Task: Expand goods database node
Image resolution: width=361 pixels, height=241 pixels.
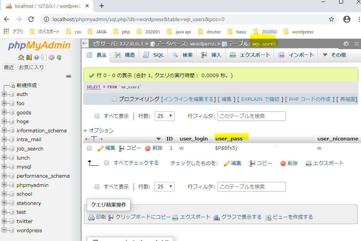Action: 4,112
